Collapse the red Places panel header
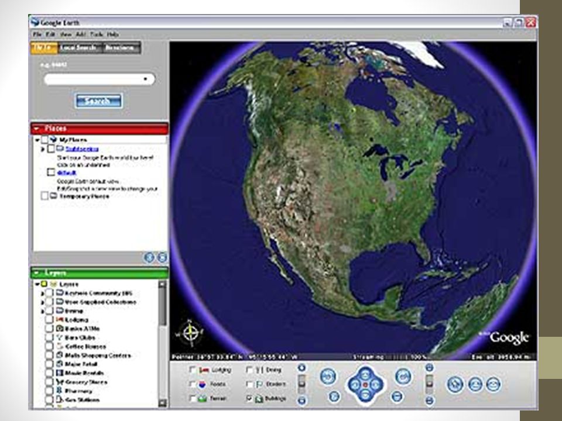Image resolution: width=562 pixels, height=421 pixels. tap(100, 129)
